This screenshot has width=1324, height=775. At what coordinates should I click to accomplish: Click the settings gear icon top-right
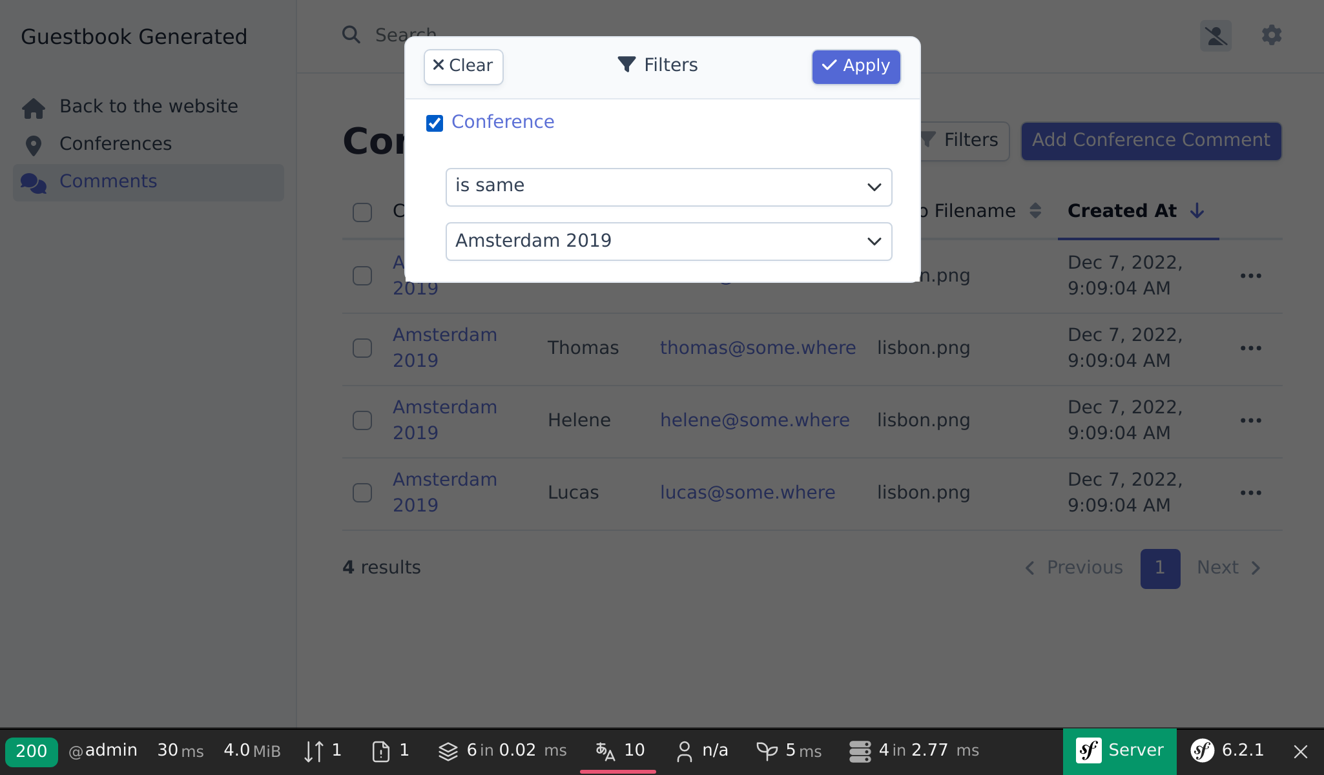(1272, 35)
